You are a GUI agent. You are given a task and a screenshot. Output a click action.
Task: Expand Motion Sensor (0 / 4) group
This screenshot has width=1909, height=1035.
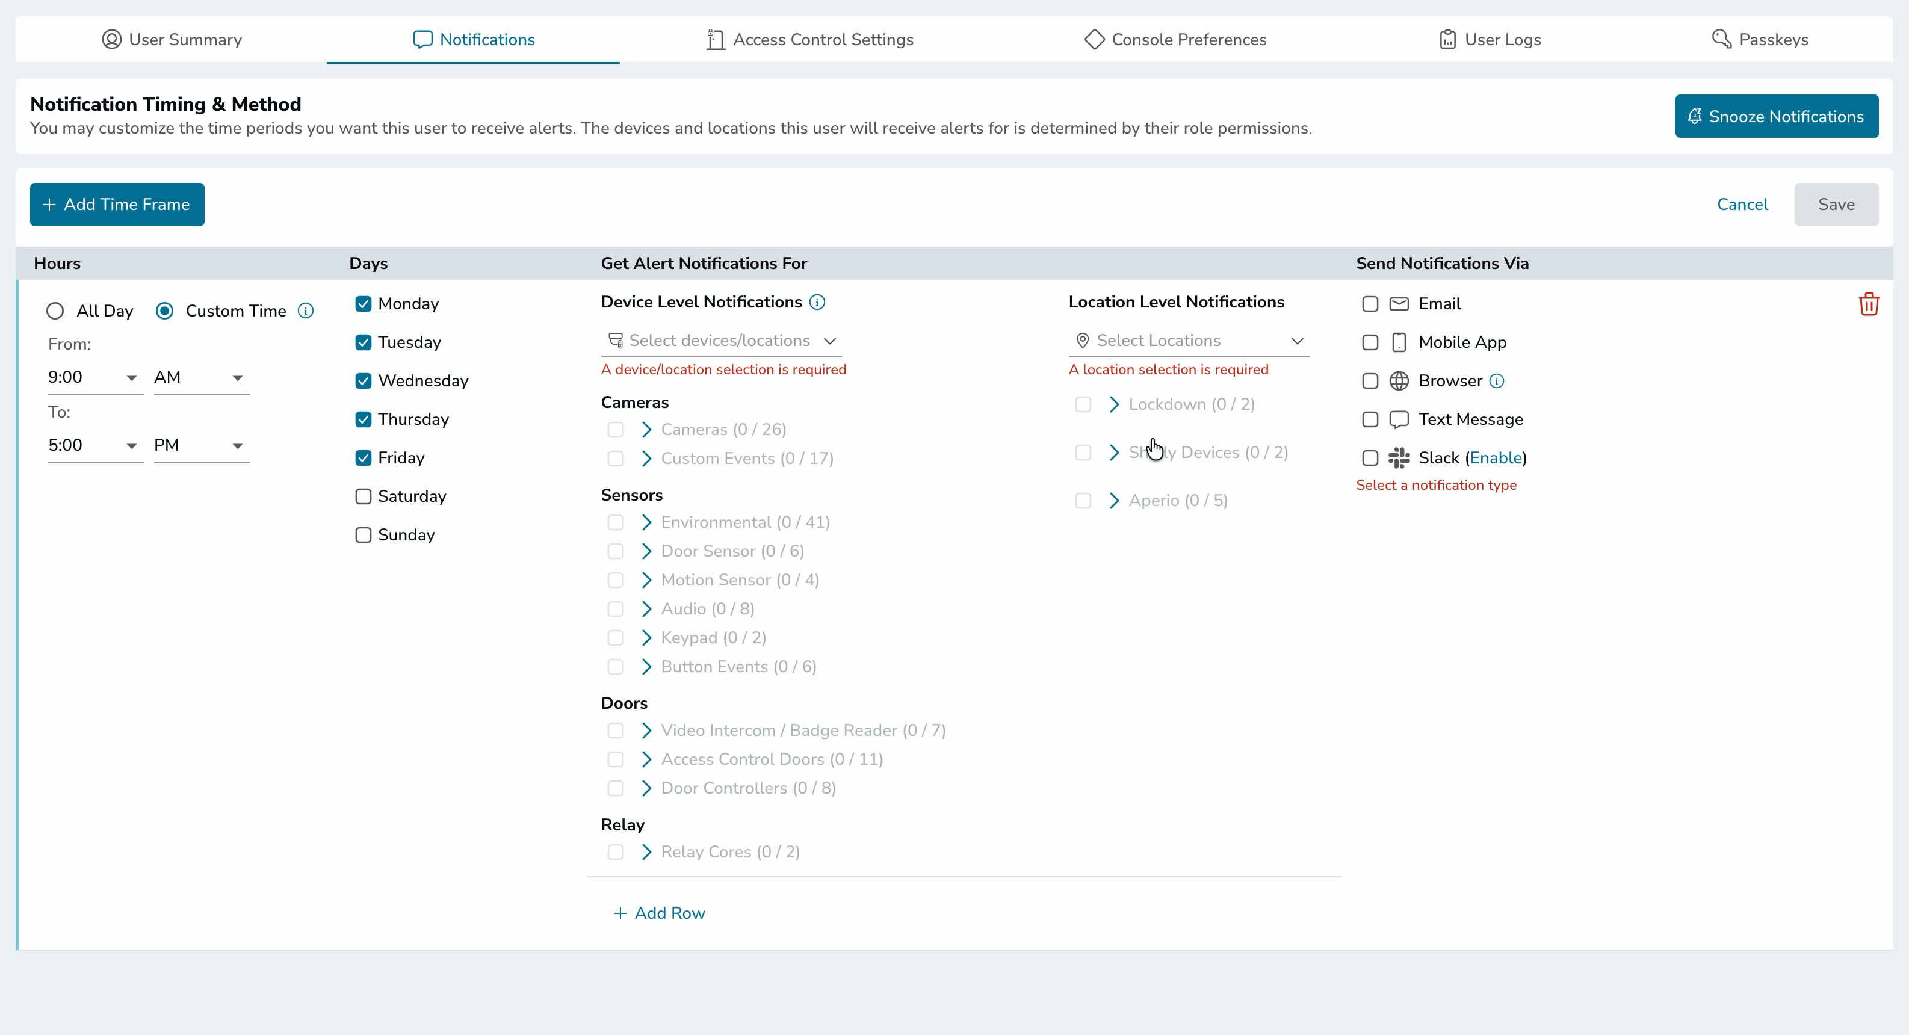[646, 580]
